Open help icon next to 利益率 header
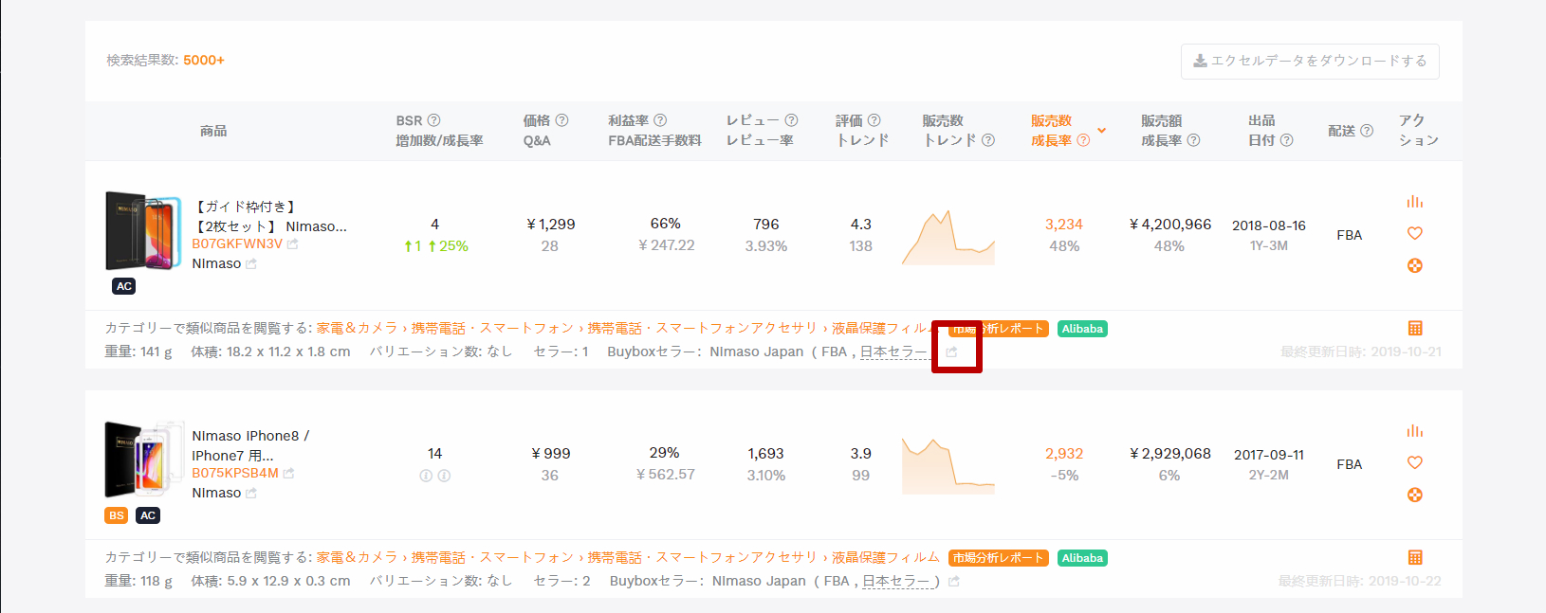The image size is (1546, 613). (660, 120)
